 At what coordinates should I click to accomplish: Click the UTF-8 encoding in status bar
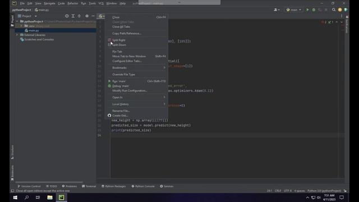288,191
